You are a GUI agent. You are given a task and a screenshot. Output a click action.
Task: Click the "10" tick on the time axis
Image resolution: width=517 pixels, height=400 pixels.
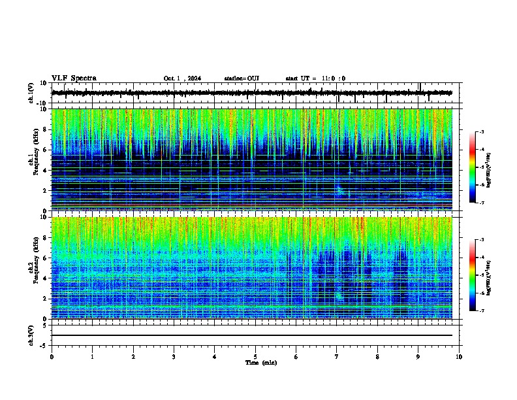[459, 357]
